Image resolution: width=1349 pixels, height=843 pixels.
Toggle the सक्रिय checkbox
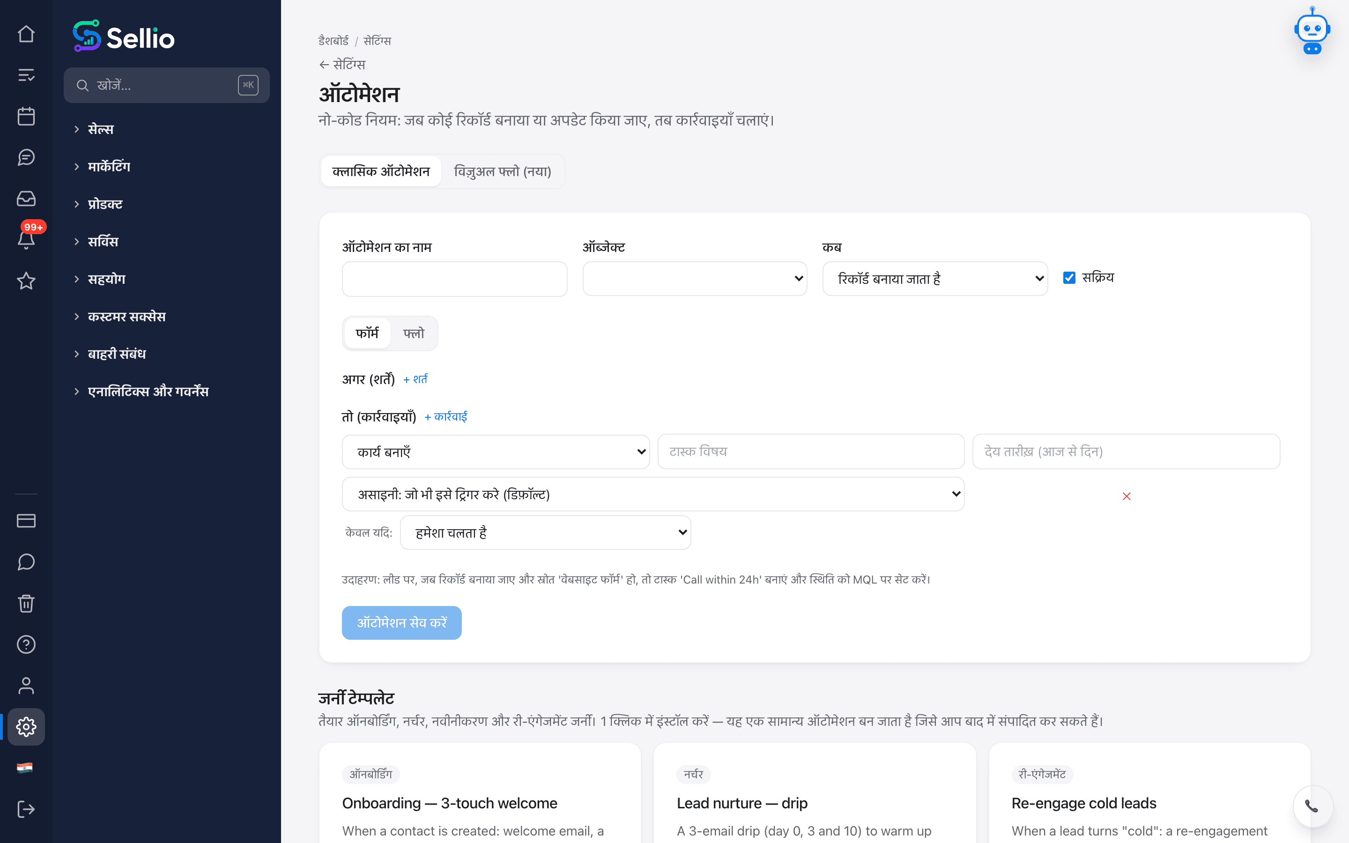(x=1068, y=278)
